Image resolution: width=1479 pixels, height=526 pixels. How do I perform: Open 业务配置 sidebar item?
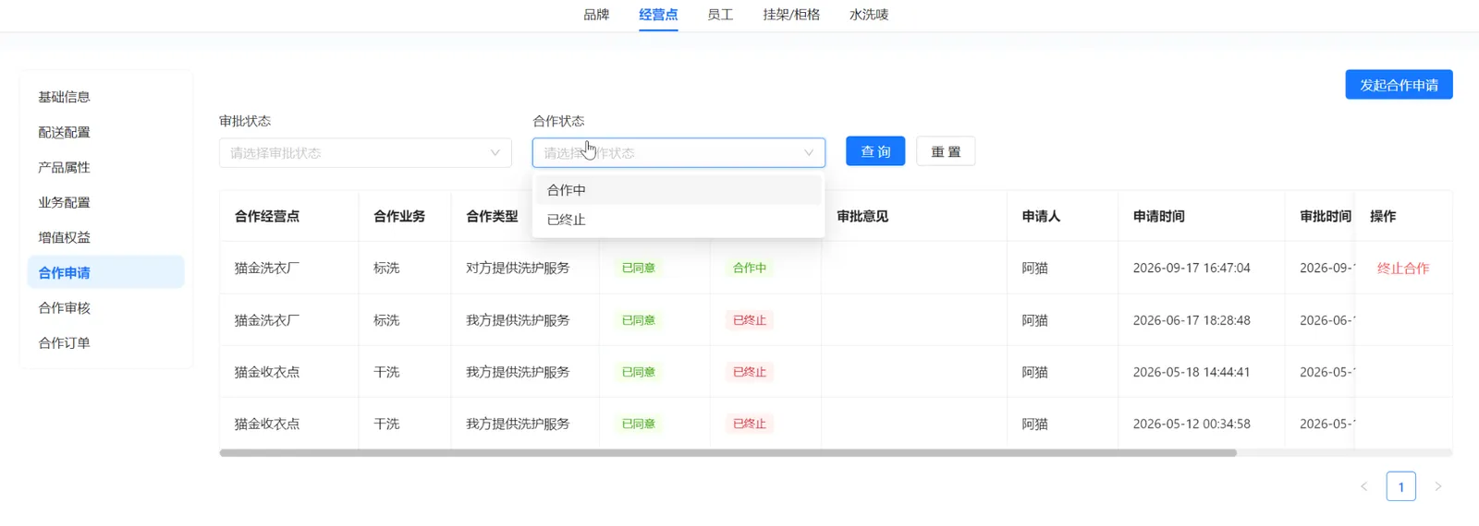[x=105, y=202]
